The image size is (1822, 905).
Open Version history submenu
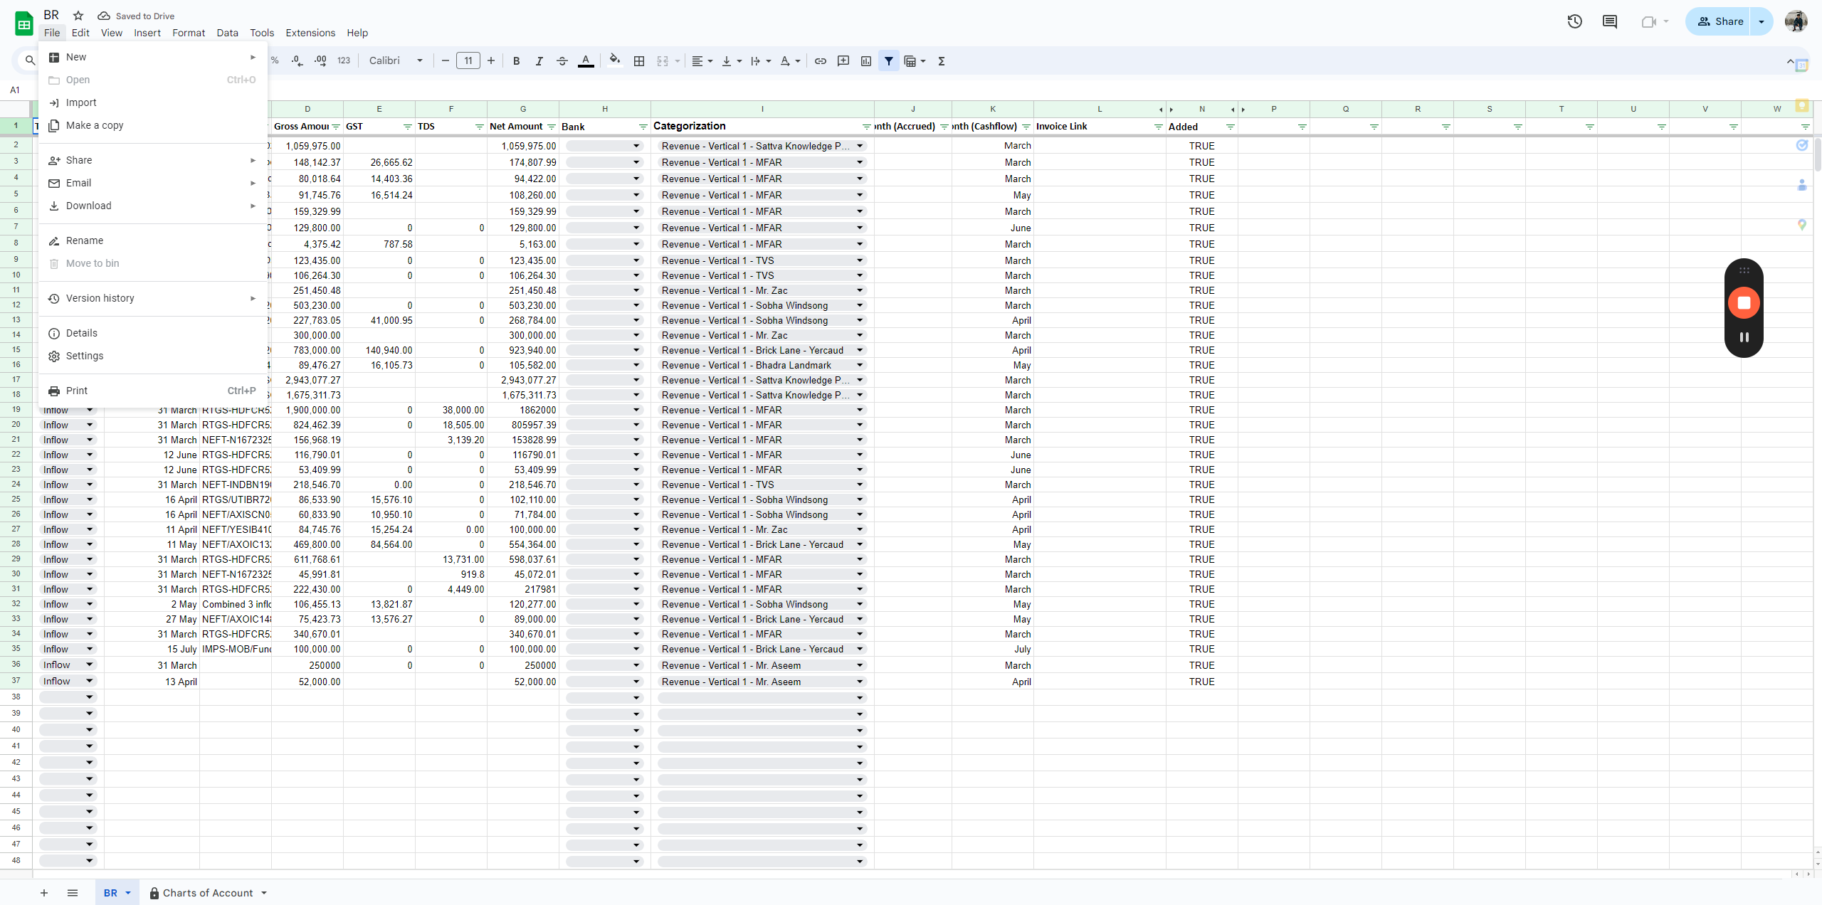153,298
